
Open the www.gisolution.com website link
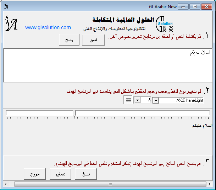48,27
